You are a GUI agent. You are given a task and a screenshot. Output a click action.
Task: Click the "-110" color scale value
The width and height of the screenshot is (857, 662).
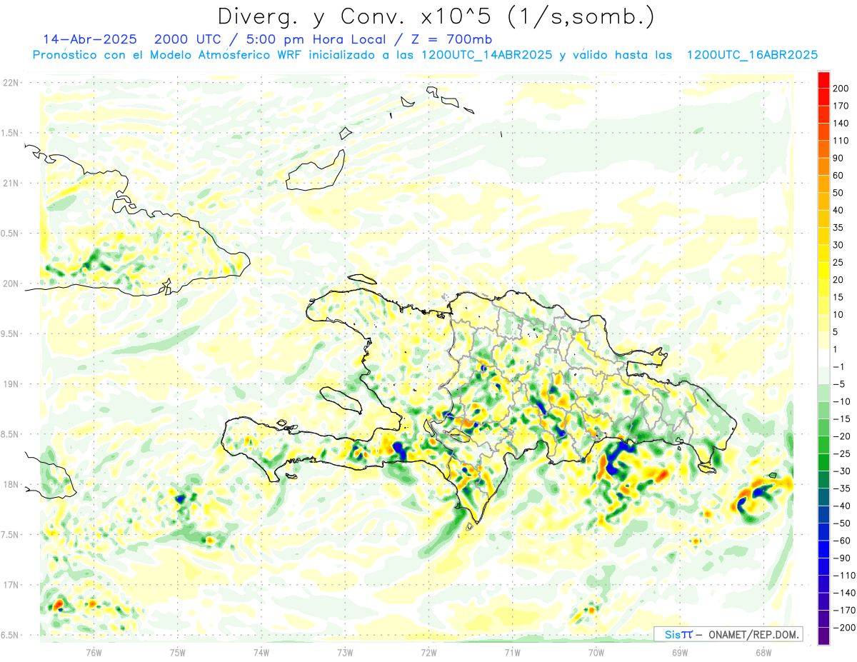[x=843, y=576]
